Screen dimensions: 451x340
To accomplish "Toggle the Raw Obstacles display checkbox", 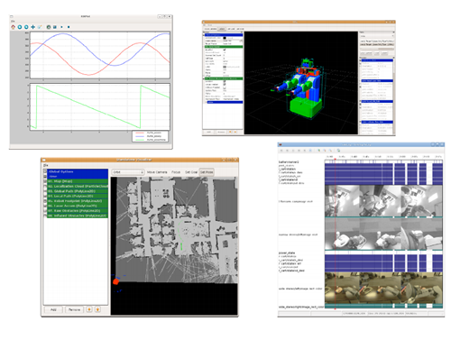I will pyautogui.click(x=45, y=211).
